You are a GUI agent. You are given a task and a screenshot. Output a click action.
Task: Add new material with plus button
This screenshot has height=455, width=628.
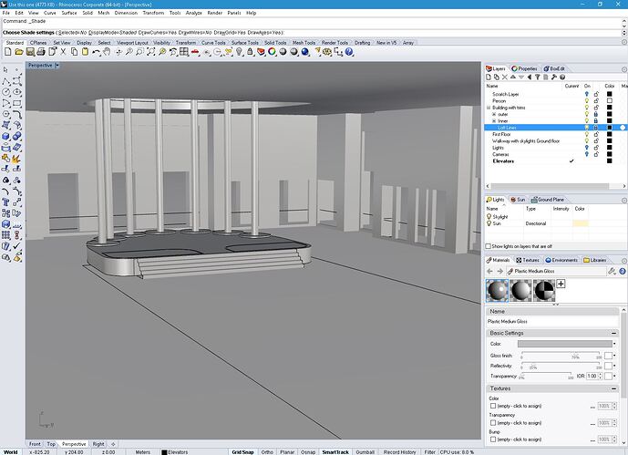coord(561,284)
